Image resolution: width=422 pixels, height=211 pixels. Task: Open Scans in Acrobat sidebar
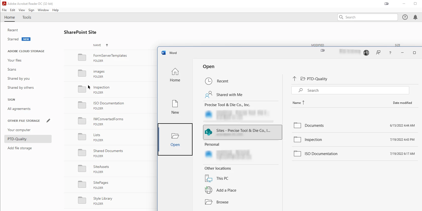[12, 69]
